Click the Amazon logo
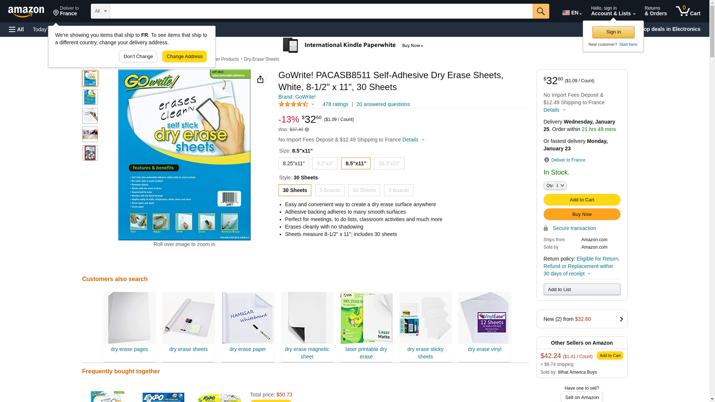Screen dimensions: 715x402 click(26, 12)
